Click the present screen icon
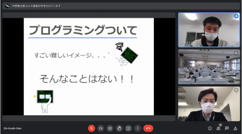Image resolution: width=242 pixels, height=134 pixels. (128, 128)
